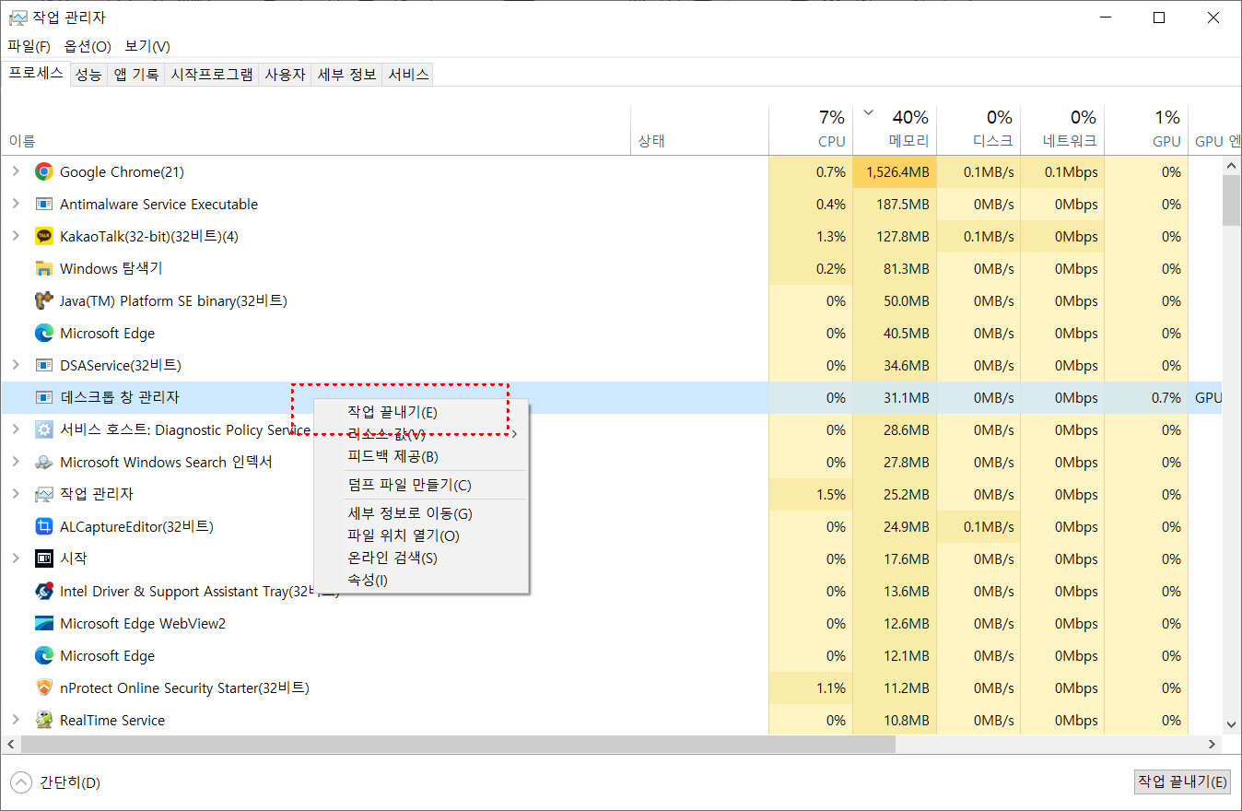
Task: Select 파일 위치 열기(O) in the context menu
Action: (421, 535)
